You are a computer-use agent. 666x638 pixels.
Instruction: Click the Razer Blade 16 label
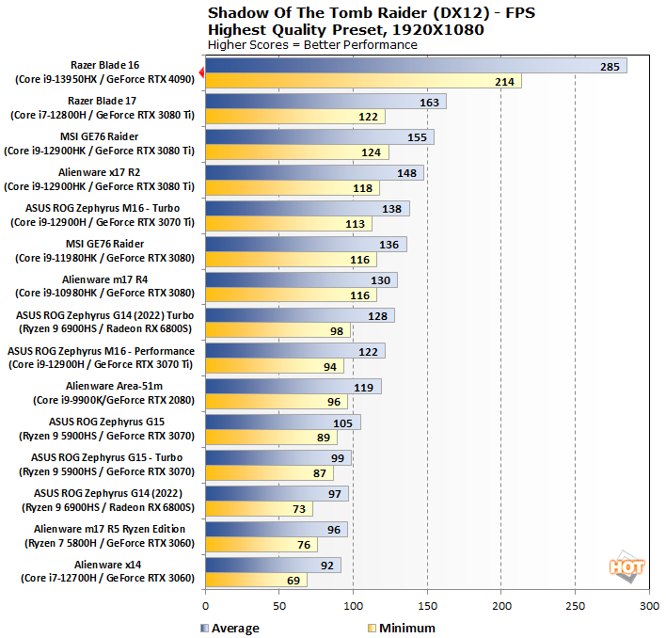pos(104,65)
